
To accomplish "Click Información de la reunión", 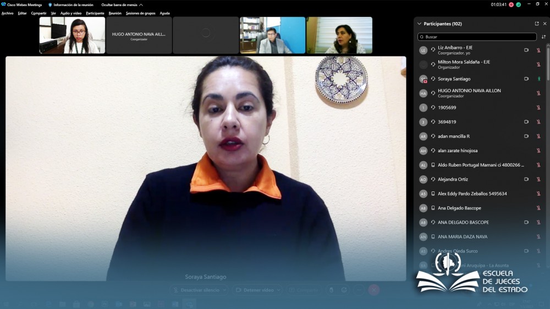I will coord(73,4).
